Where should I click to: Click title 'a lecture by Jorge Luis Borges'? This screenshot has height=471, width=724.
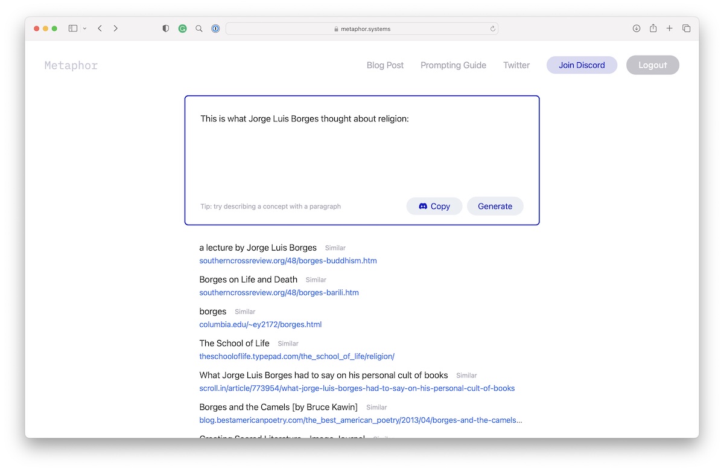point(258,248)
